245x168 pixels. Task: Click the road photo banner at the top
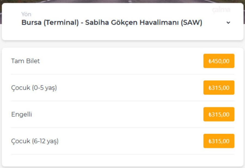(122, 1)
